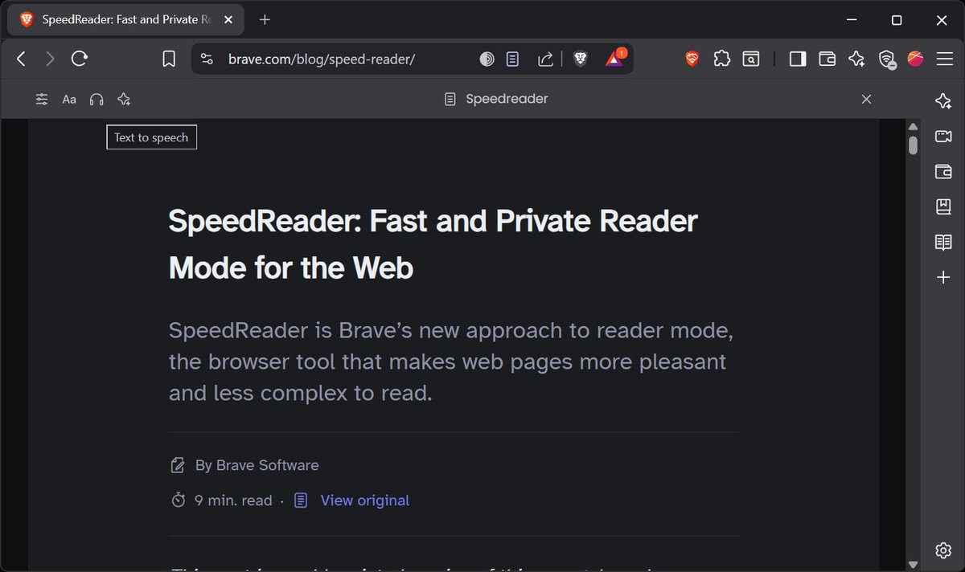Add a new sidebar item with plus
965x572 pixels.
click(x=943, y=278)
